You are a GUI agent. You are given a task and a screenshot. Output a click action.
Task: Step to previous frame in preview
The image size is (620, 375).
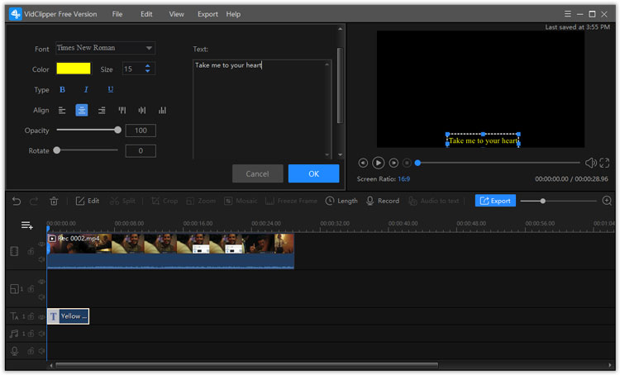(363, 163)
